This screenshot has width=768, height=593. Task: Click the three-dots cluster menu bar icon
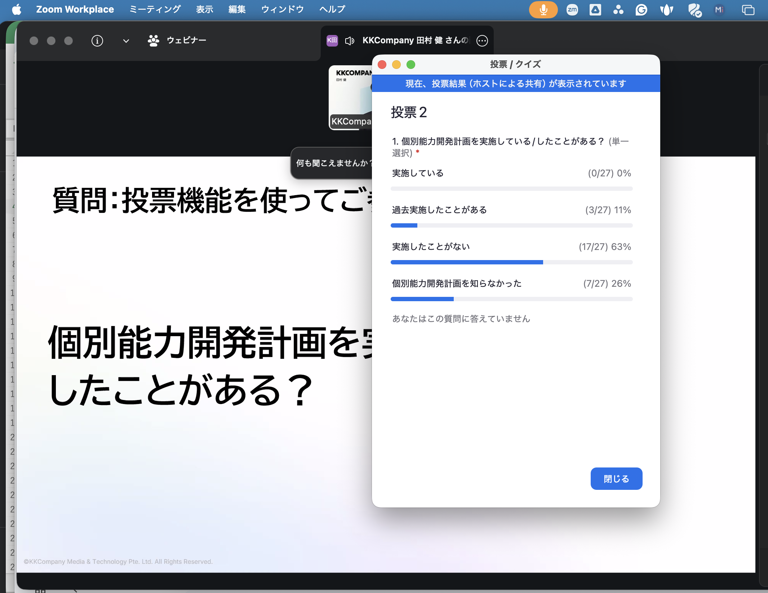[x=618, y=10]
